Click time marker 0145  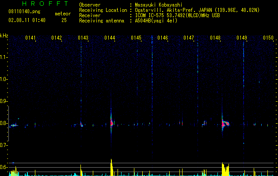(x=136, y=38)
